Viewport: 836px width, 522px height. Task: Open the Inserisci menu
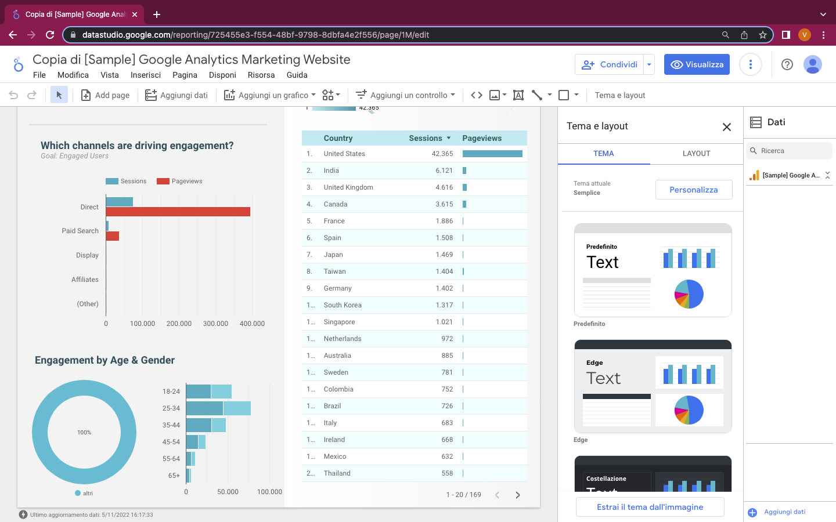pyautogui.click(x=146, y=75)
